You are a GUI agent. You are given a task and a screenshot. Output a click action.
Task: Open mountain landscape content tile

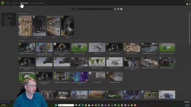97,95
